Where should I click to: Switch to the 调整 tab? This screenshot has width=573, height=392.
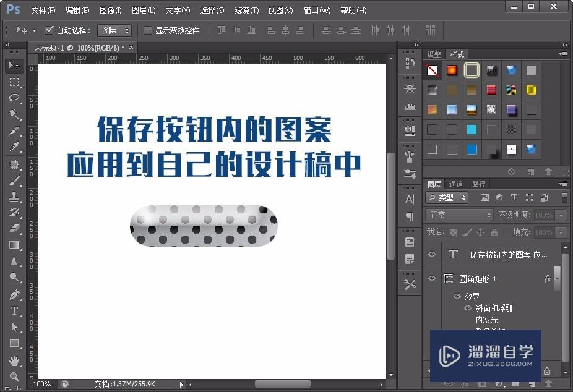pos(434,54)
